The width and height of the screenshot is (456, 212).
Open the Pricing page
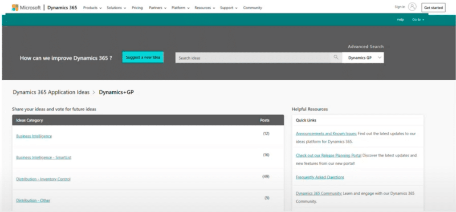(x=137, y=8)
